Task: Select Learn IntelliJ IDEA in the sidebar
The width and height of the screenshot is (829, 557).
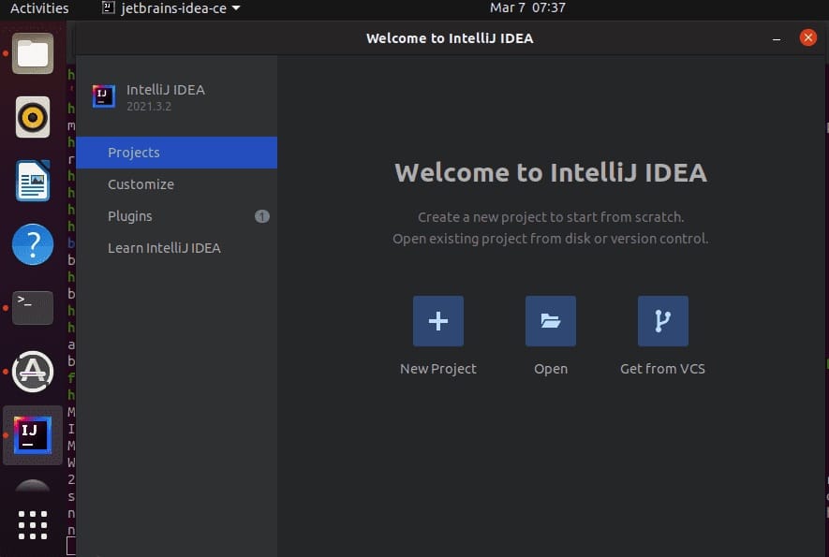Action: point(166,248)
